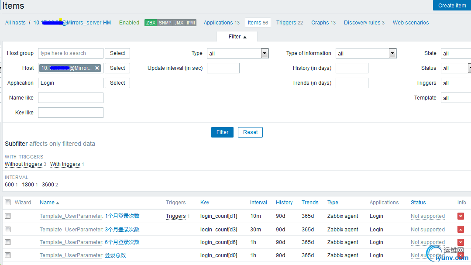Screen dimensions: 471x265
Task: Click Select next to Host field
Action: pos(117,68)
